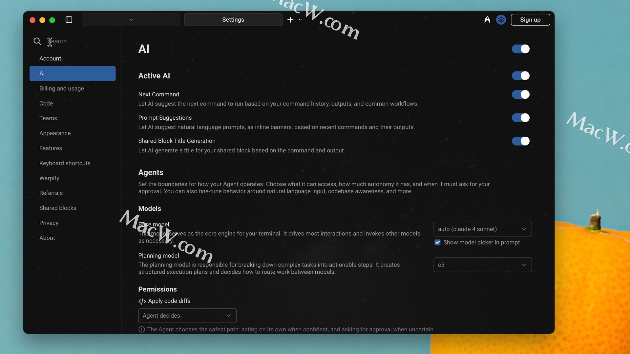Uncheck Show model picker in prompt
This screenshot has width=630, height=354.
tap(438, 243)
